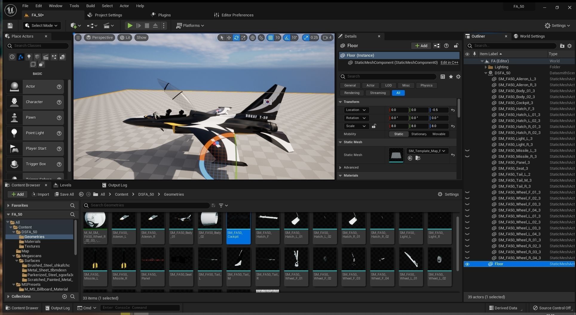Viewport: 576px width, 315px height.
Task: Toggle scale snapping in the viewport
Action: [x=306, y=38]
